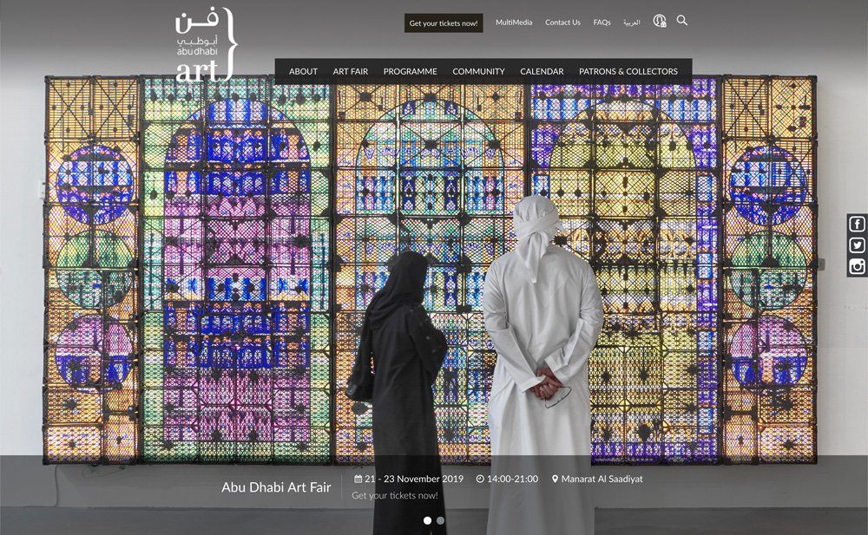Select the second carousel slide dot
The image size is (868, 535).
pyautogui.click(x=440, y=520)
